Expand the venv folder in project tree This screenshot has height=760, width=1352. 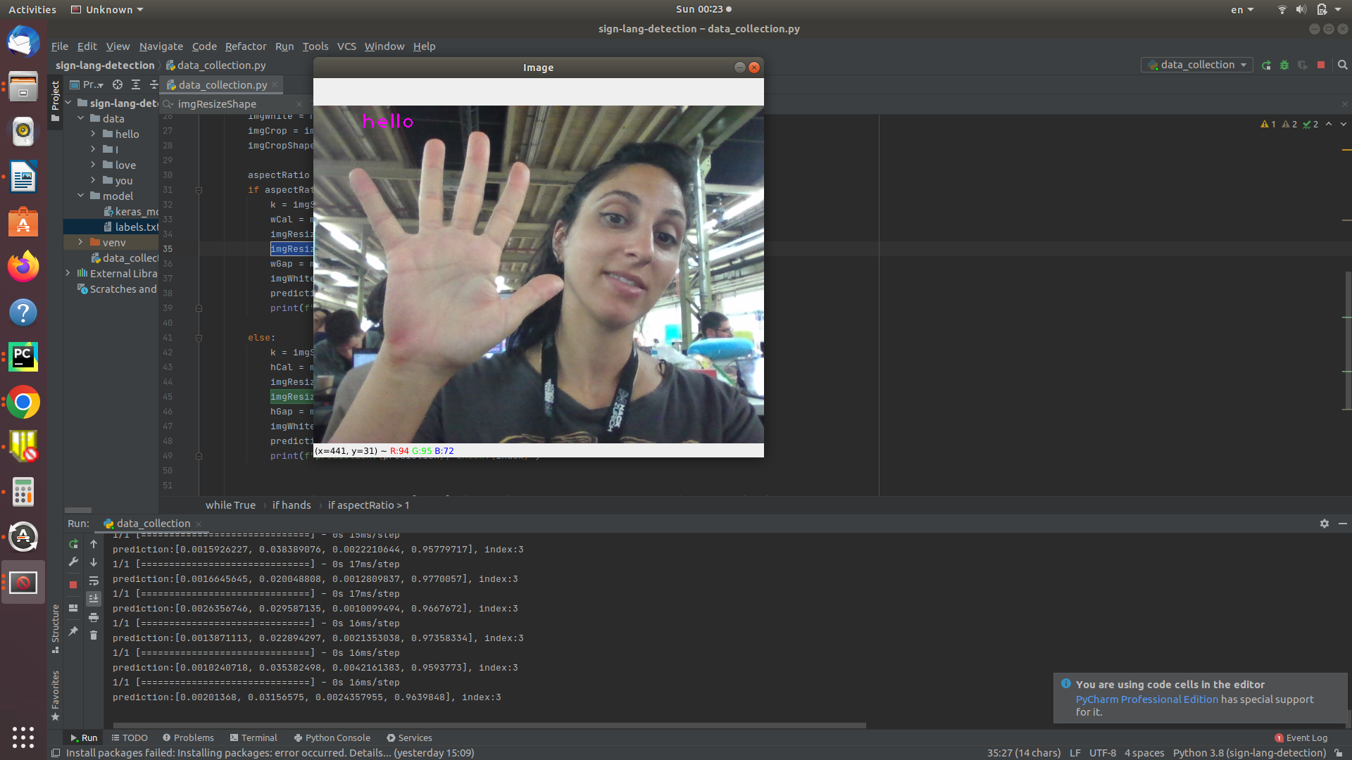click(80, 242)
